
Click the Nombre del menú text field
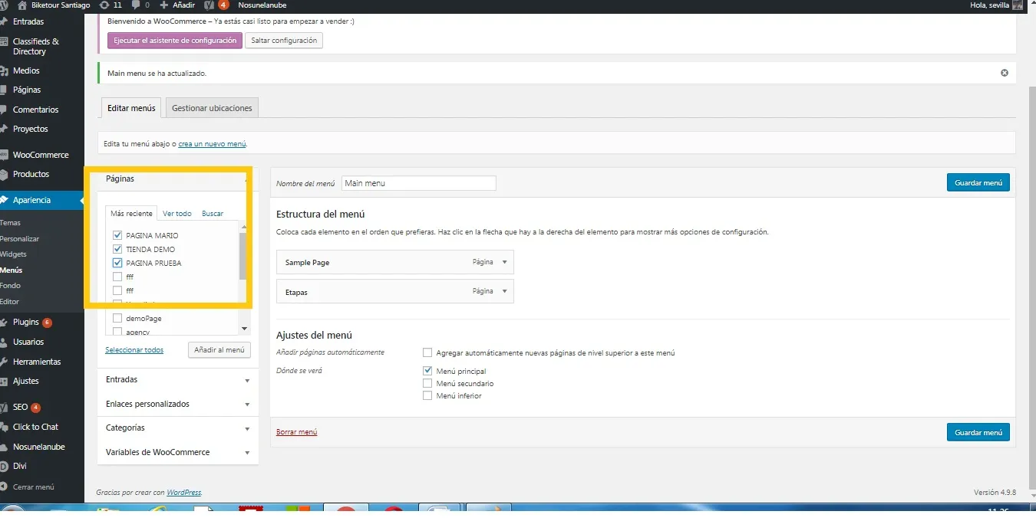[419, 184]
